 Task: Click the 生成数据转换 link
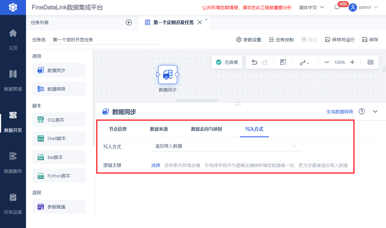click(x=340, y=111)
